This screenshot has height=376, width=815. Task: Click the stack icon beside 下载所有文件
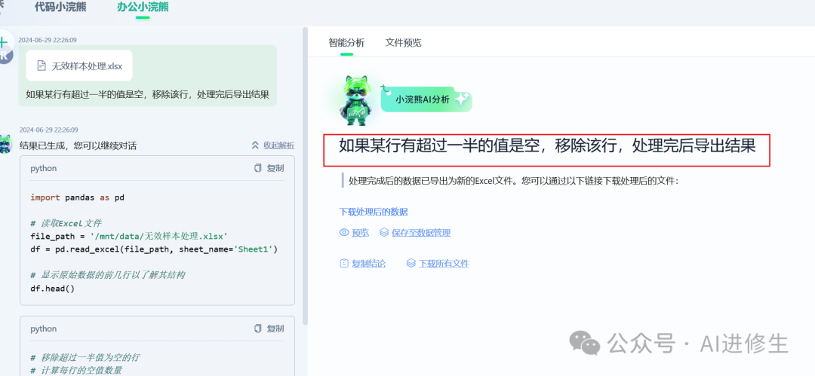[411, 263]
